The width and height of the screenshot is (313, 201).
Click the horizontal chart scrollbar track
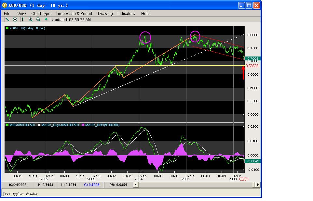tap(197, 185)
